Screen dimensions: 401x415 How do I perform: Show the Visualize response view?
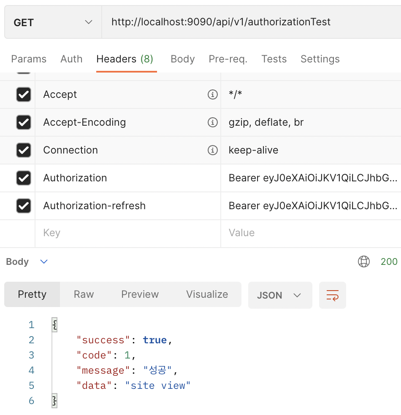click(x=207, y=294)
